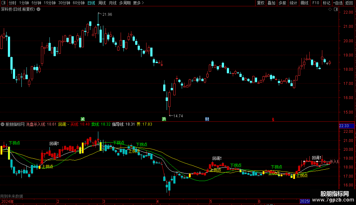Image resolution: width=356 pixels, height=205 pixels.
Task: Click the 深科技(日线.前复权) chart title
Action: pos(18,9)
